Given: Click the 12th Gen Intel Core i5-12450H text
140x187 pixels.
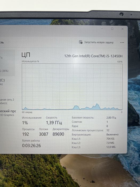Looking at the screenshot, I should (93, 56).
